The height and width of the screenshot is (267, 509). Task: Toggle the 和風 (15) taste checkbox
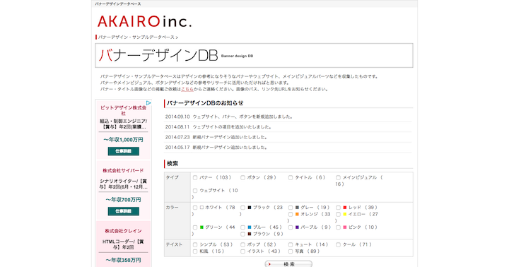(x=195, y=251)
